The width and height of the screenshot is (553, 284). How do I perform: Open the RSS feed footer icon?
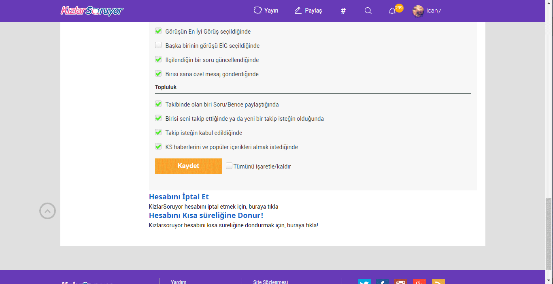point(438,282)
